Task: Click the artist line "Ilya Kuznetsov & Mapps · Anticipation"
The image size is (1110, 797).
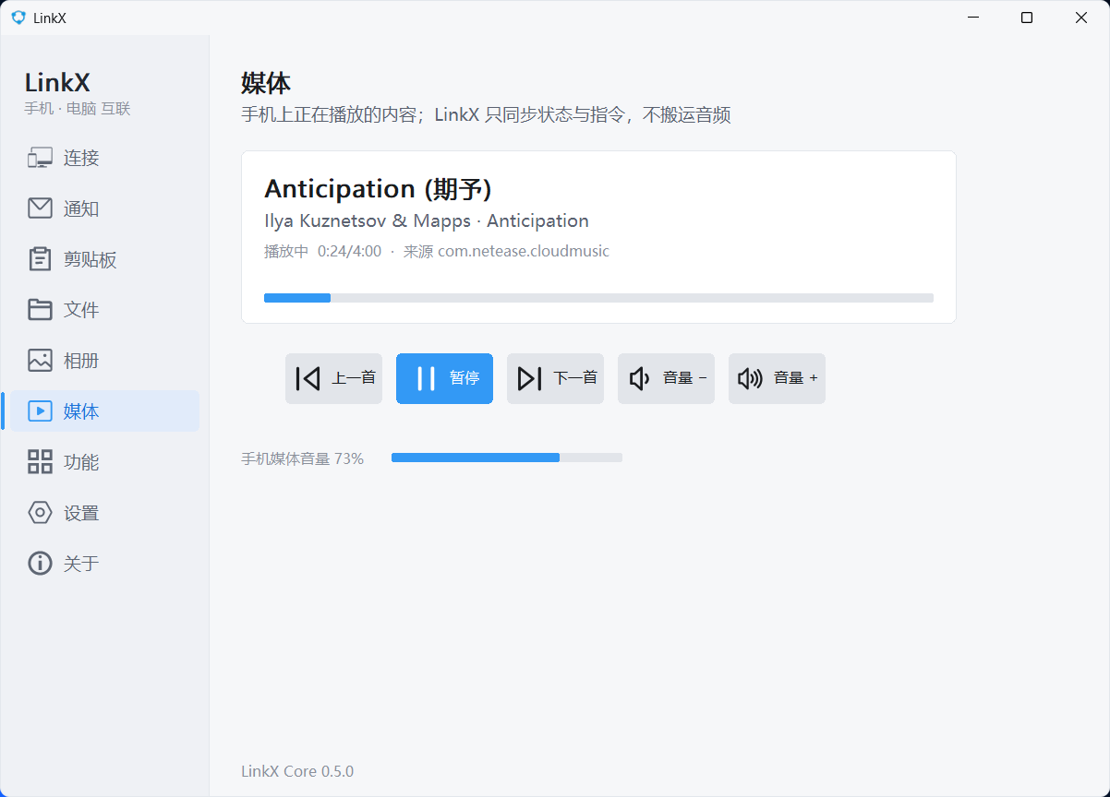Action: (427, 221)
